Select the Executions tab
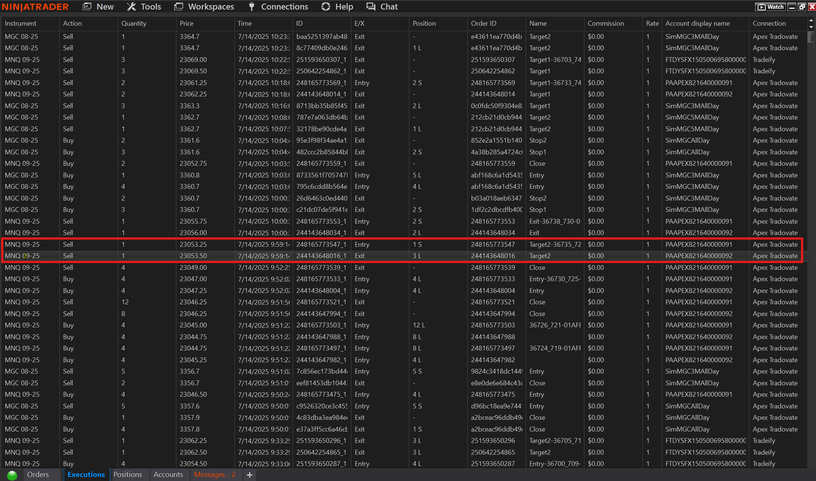The width and height of the screenshot is (816, 481). click(86, 475)
